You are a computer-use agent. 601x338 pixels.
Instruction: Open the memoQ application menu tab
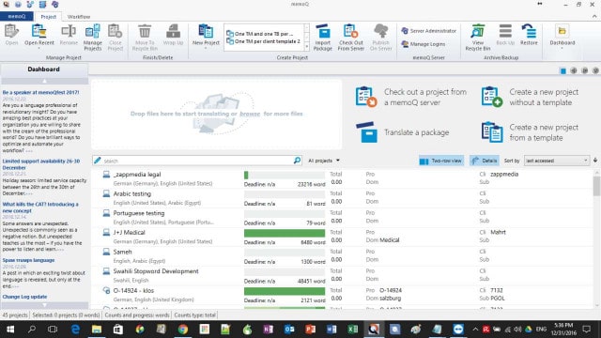tap(17, 17)
